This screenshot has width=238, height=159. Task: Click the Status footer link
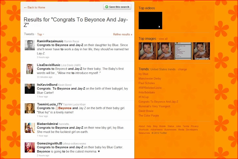tap(171, 126)
